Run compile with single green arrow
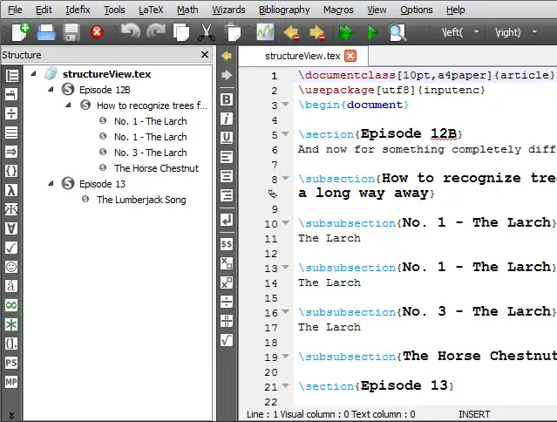This screenshot has height=422, width=557. [x=371, y=32]
